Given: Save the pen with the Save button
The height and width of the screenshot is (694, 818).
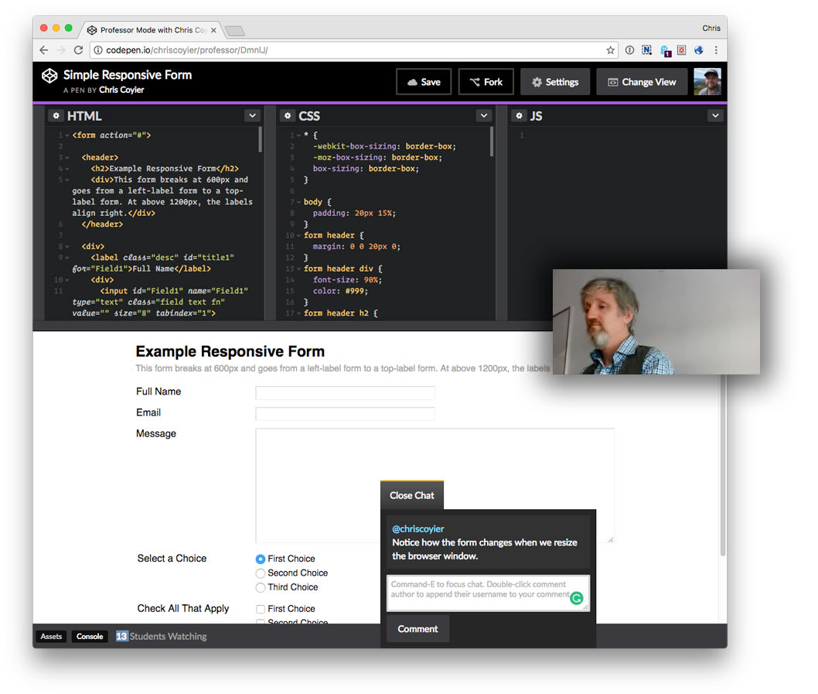Looking at the screenshot, I should click(423, 81).
